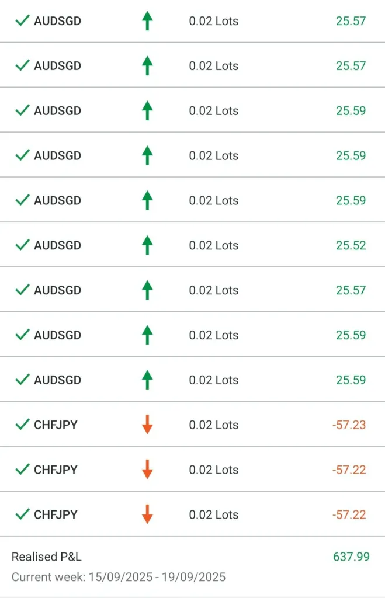Click the down arrow on the bottom CHFJPY trade

pyautogui.click(x=147, y=515)
